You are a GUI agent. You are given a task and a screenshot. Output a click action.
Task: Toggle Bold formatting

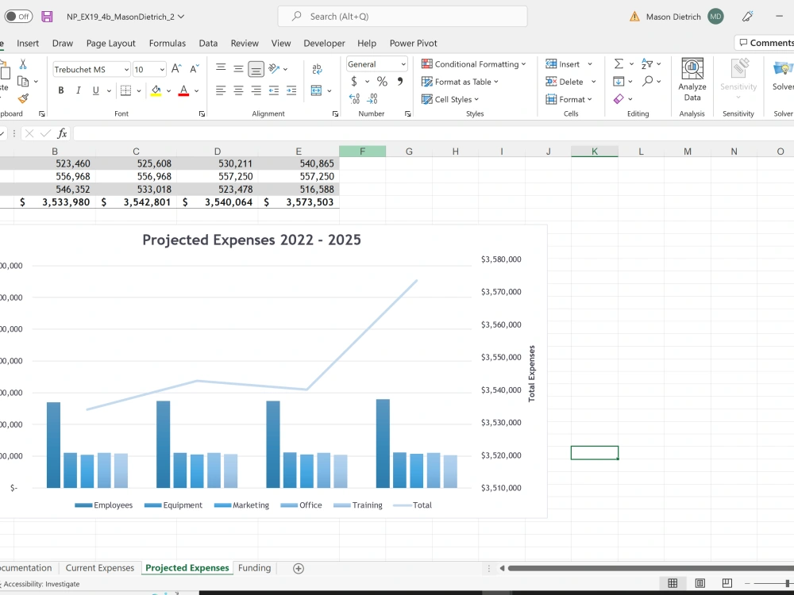coord(61,90)
